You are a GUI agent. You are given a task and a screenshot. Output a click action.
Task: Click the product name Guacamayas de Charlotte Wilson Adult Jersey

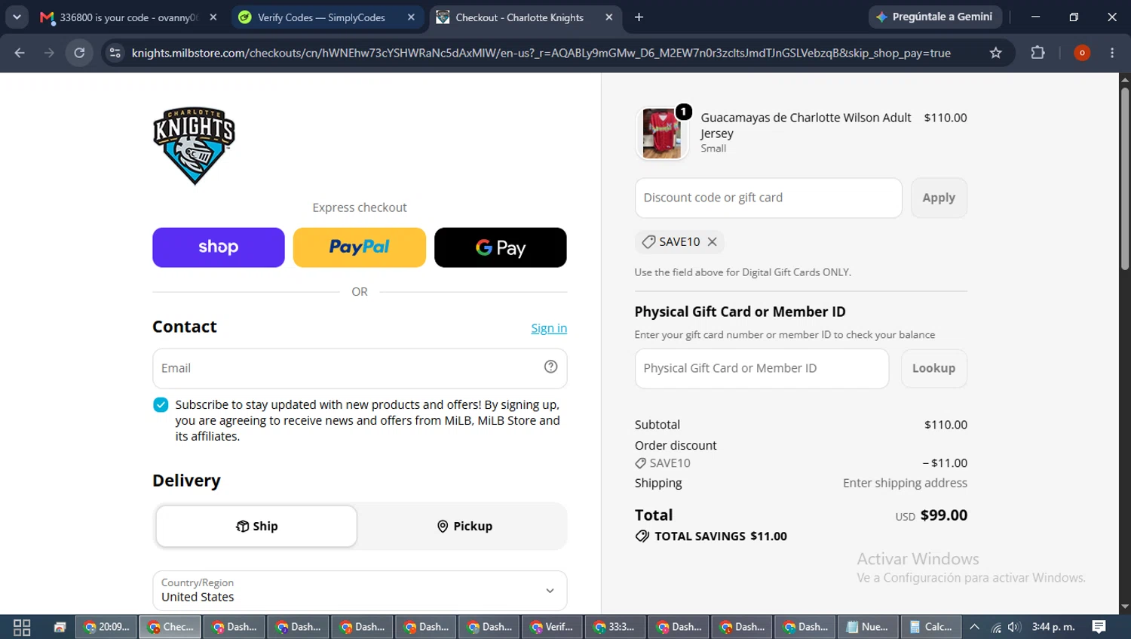pyautogui.click(x=805, y=125)
